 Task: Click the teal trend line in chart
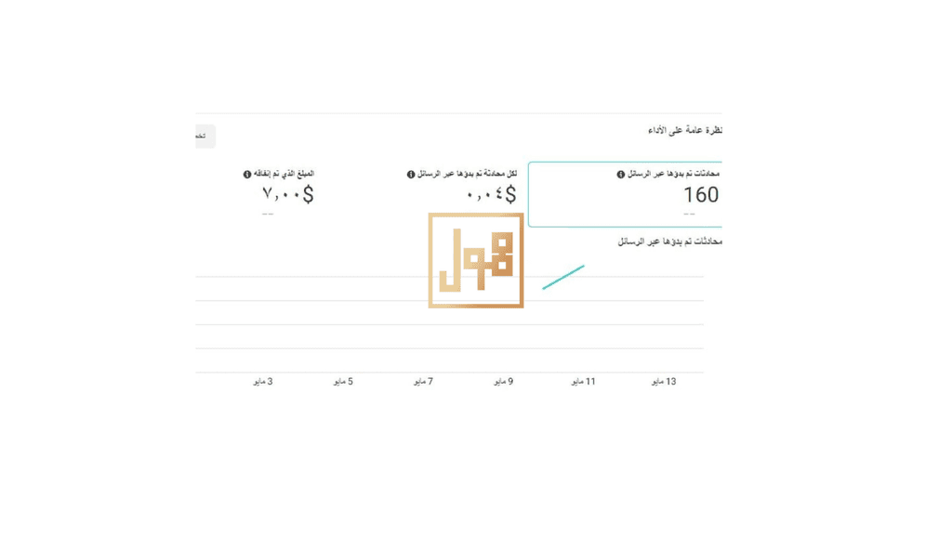563,277
